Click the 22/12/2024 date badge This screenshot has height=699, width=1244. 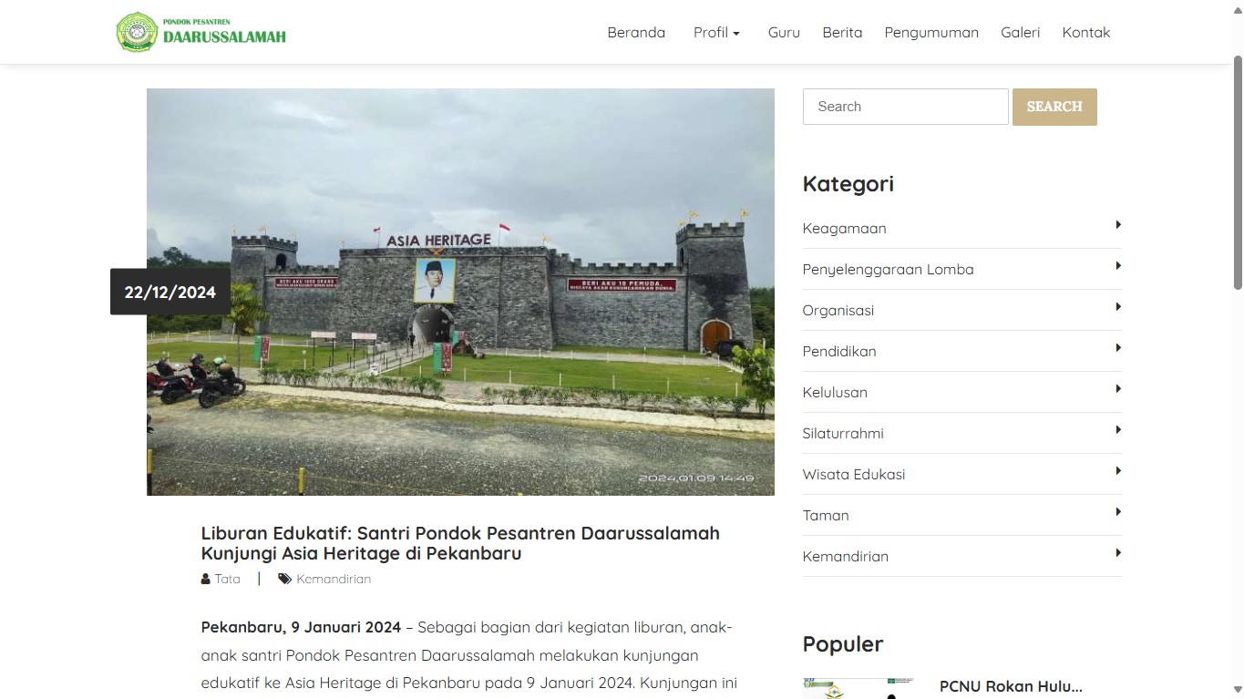pos(170,292)
